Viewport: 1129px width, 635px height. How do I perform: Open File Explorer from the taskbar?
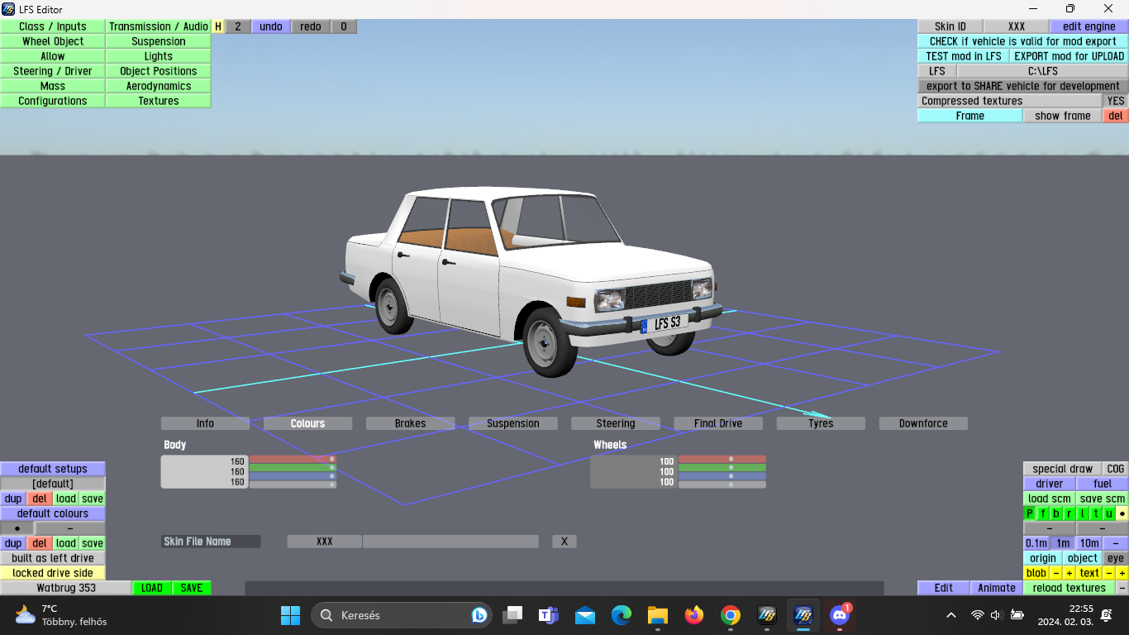pos(658,615)
